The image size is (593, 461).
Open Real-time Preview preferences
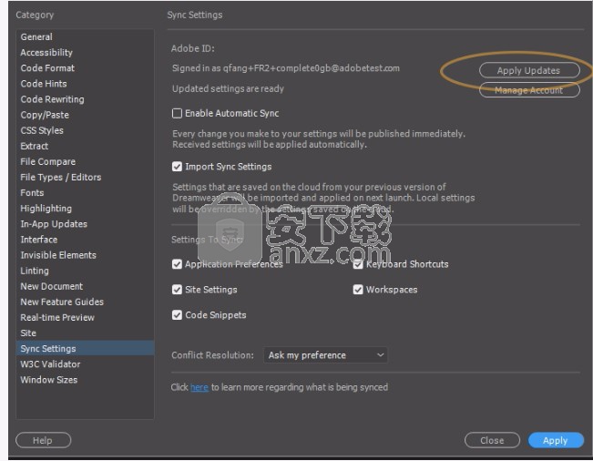pos(85,317)
